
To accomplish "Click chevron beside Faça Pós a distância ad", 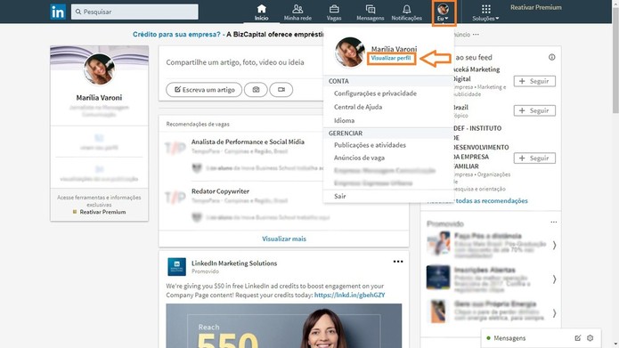I will [x=554, y=245].
